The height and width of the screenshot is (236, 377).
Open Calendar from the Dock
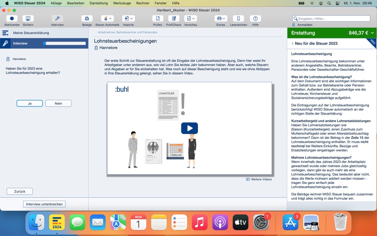point(138,222)
